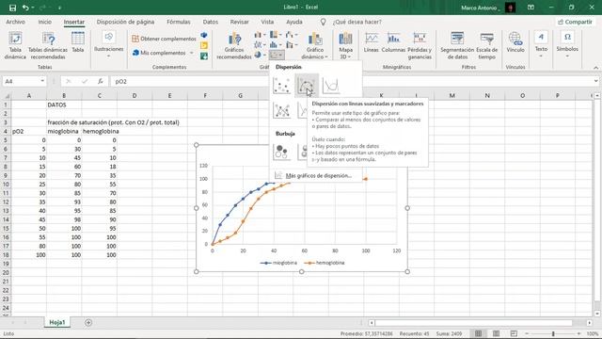Click the green People Graph add-in icon

pos(204,56)
